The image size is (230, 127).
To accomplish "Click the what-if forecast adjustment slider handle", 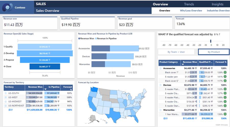I will click(211, 41).
